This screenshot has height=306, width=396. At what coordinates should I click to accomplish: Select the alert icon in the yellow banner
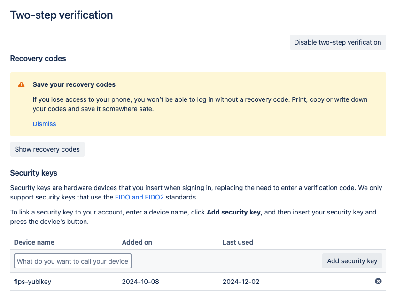(21, 84)
